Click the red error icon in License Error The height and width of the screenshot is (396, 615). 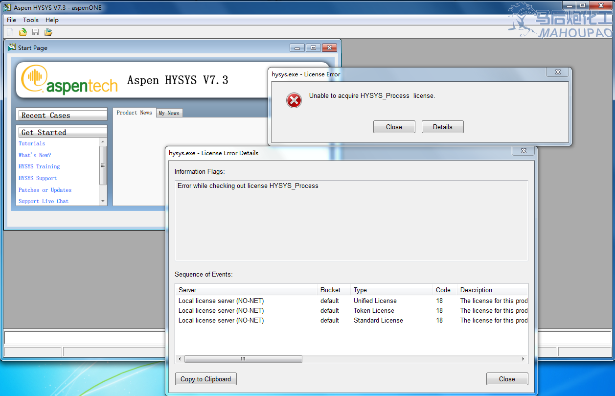294,100
